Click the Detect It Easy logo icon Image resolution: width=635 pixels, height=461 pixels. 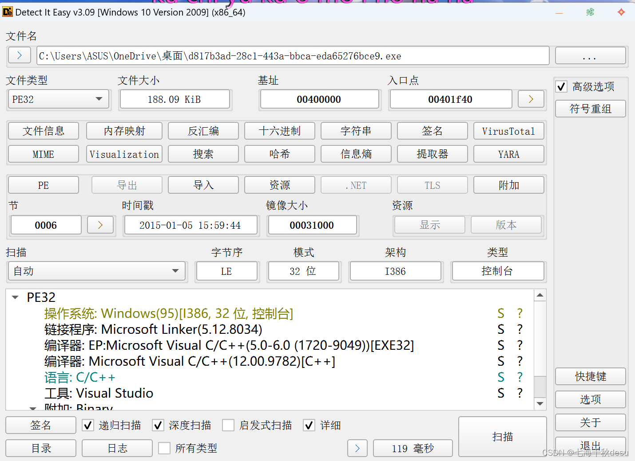[7, 12]
